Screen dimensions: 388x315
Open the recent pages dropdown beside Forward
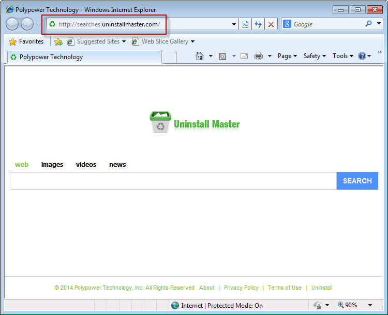click(x=38, y=24)
